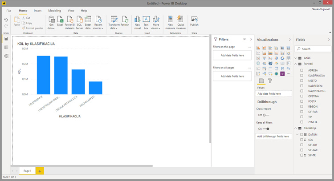Collapse the Transakcije table
The height and width of the screenshot is (181, 334).
click(x=296, y=128)
